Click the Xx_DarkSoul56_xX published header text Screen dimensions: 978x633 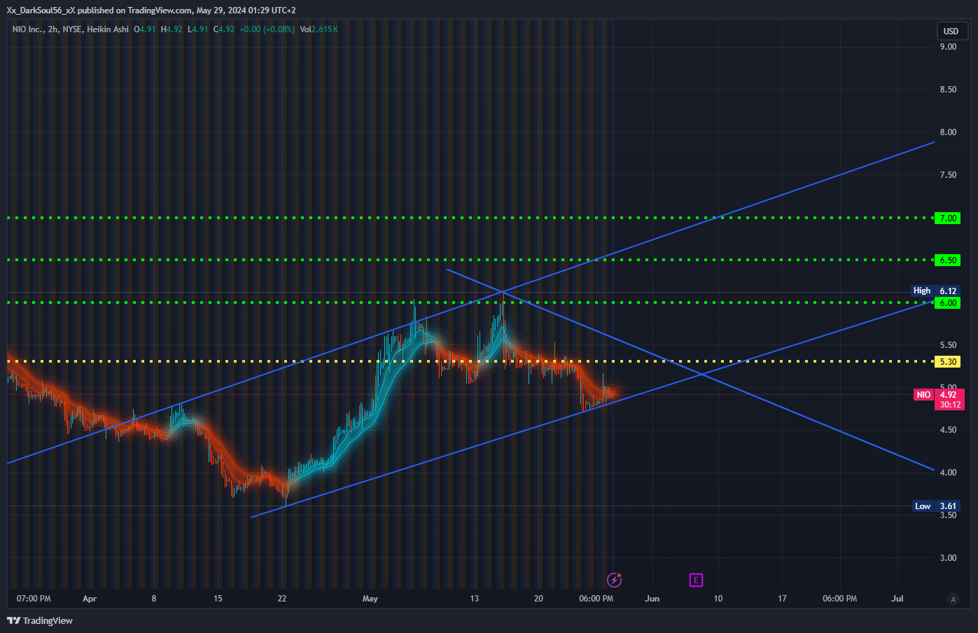point(151,11)
